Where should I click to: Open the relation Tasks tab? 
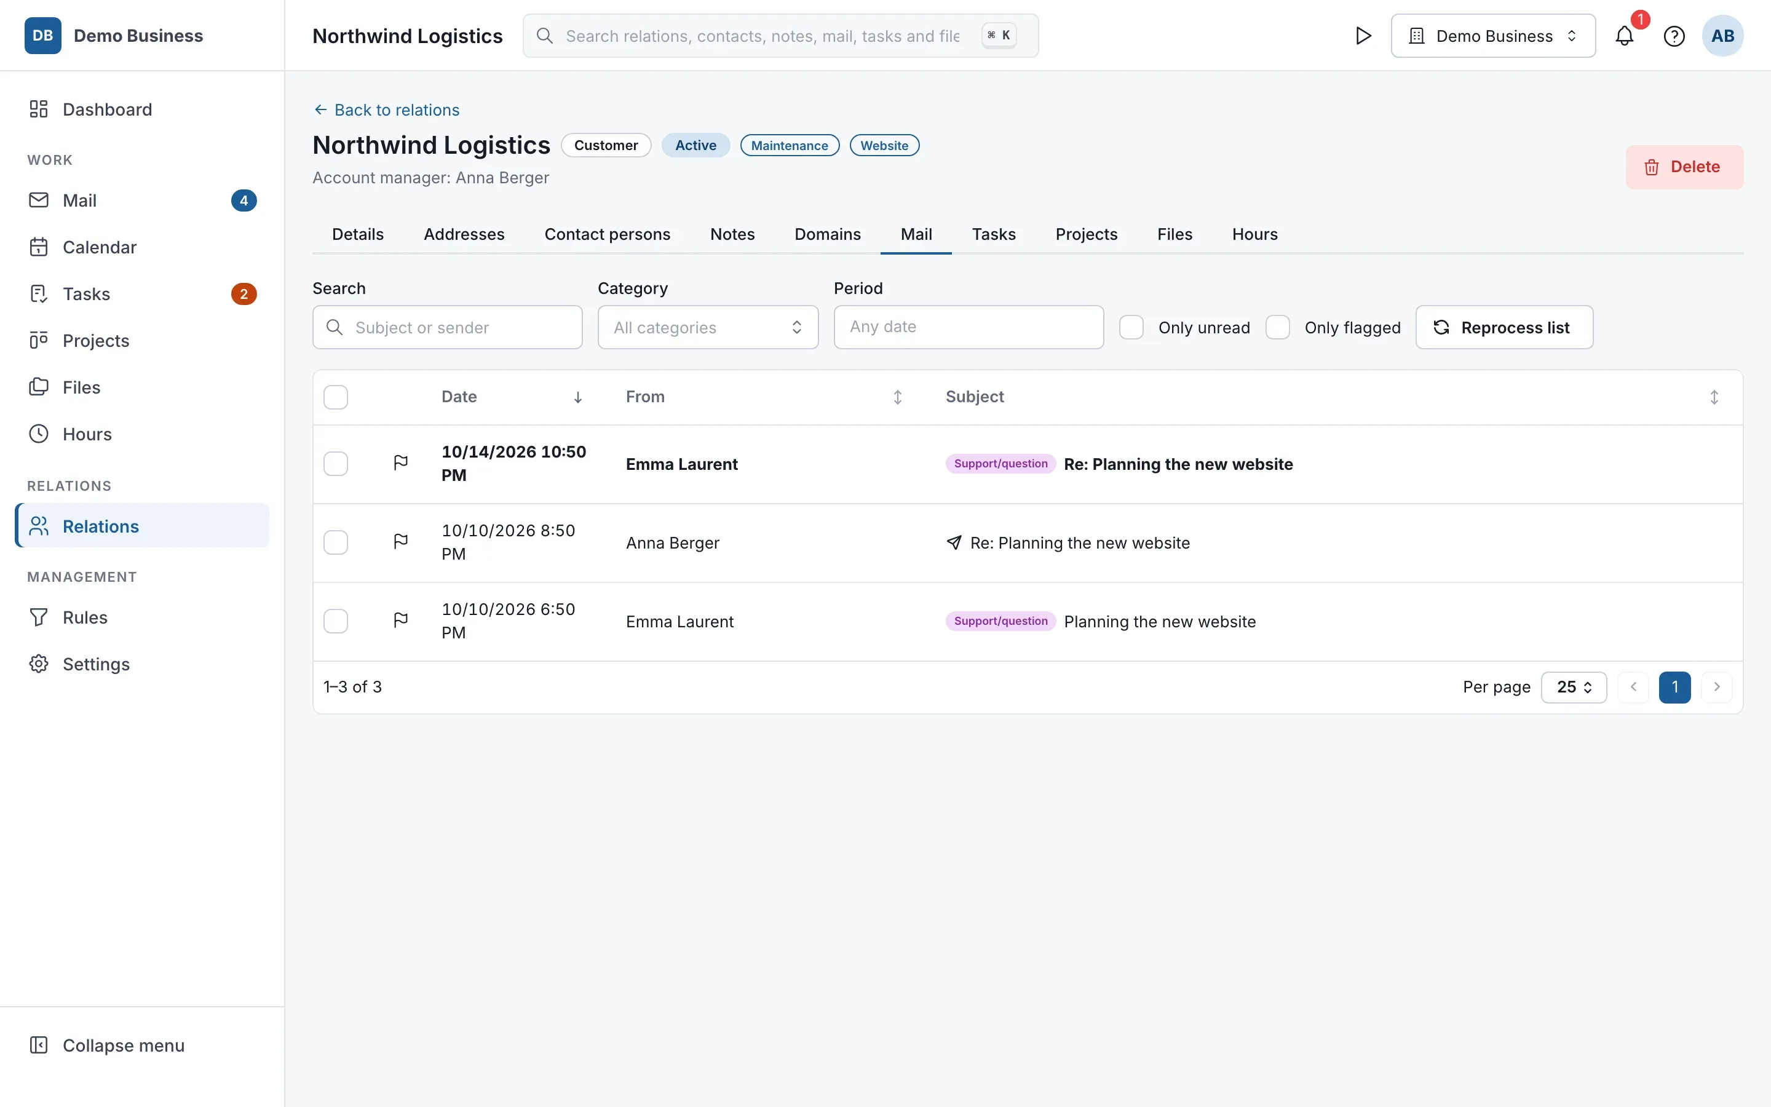point(994,234)
